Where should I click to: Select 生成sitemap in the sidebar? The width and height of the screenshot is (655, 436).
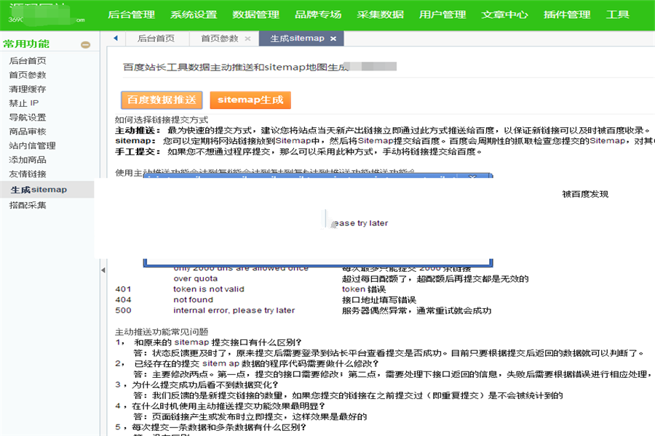[x=47, y=190]
